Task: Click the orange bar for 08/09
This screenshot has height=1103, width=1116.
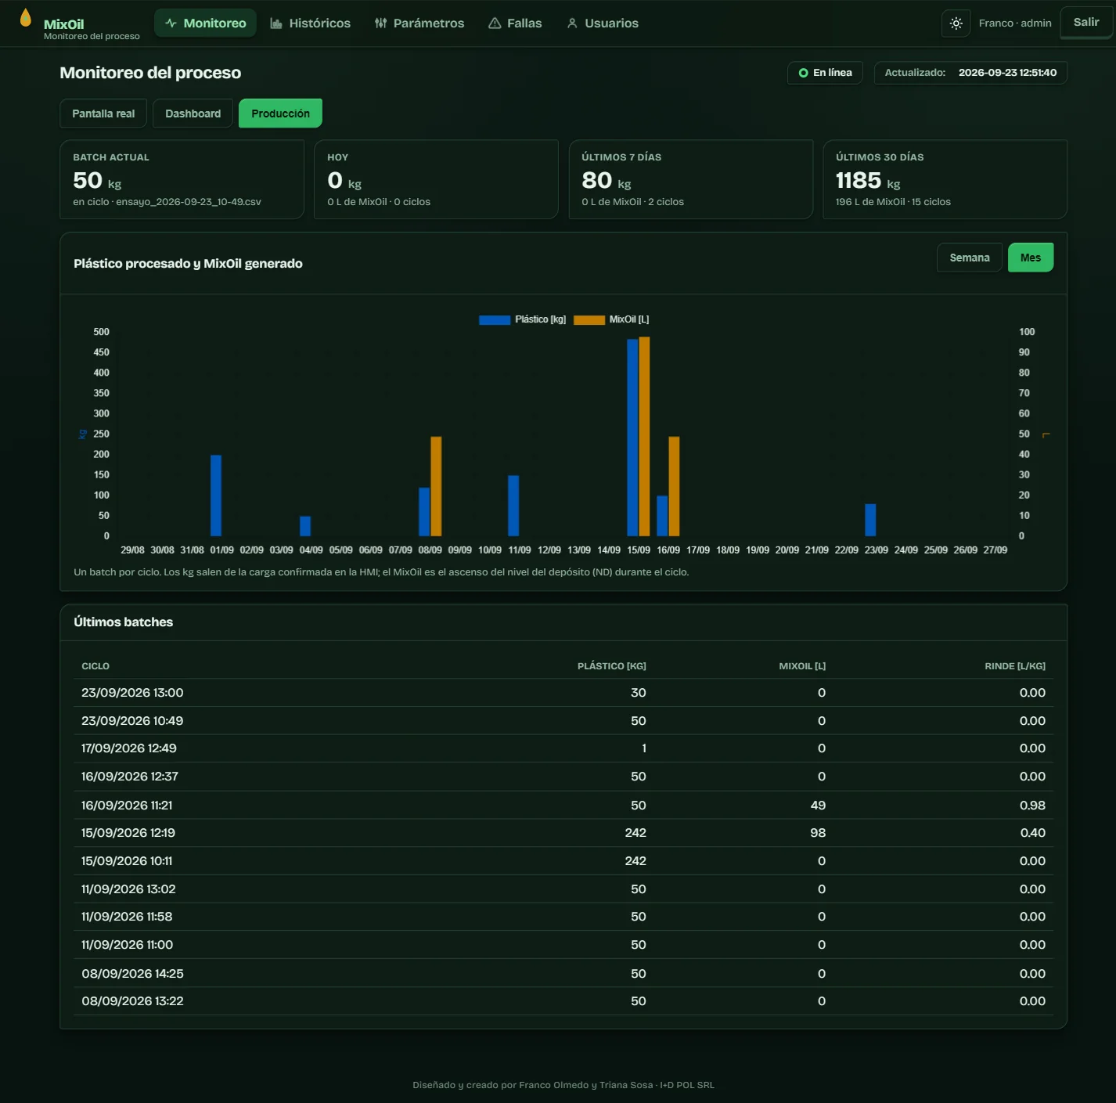Action: [x=436, y=486]
